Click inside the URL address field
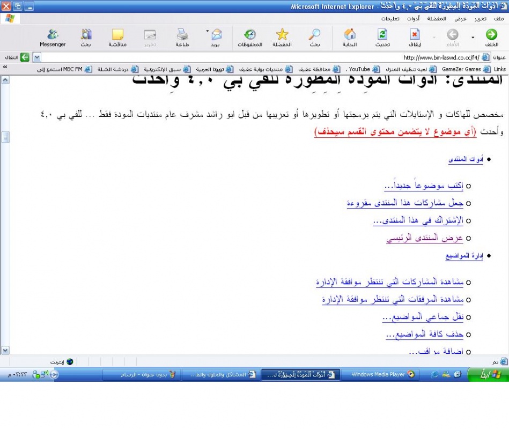509x429 pixels. [x=241, y=57]
